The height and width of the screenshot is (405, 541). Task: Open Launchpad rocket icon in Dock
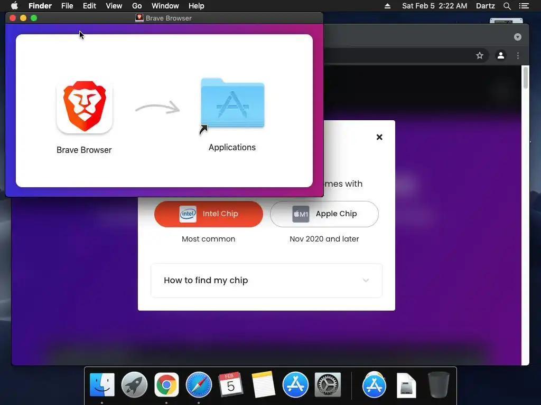coord(134,384)
